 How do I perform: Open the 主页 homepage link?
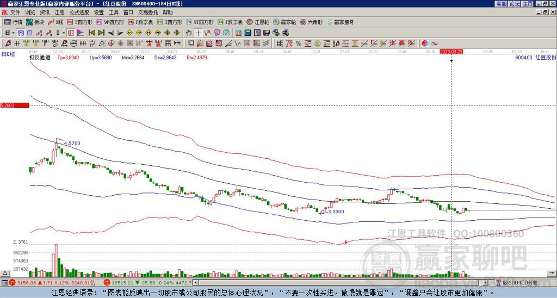(527, 4)
